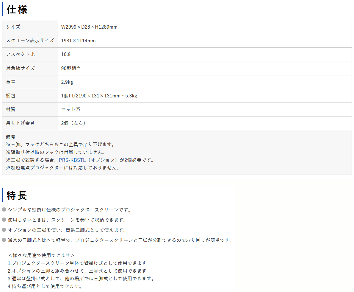This screenshot has width=354, height=292.
Task: Select the 特長 section heading
Action: (x=17, y=195)
